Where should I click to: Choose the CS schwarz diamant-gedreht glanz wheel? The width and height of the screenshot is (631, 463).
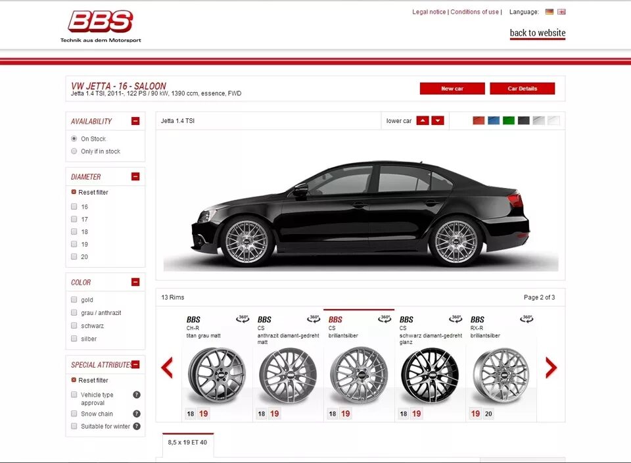[430, 376]
